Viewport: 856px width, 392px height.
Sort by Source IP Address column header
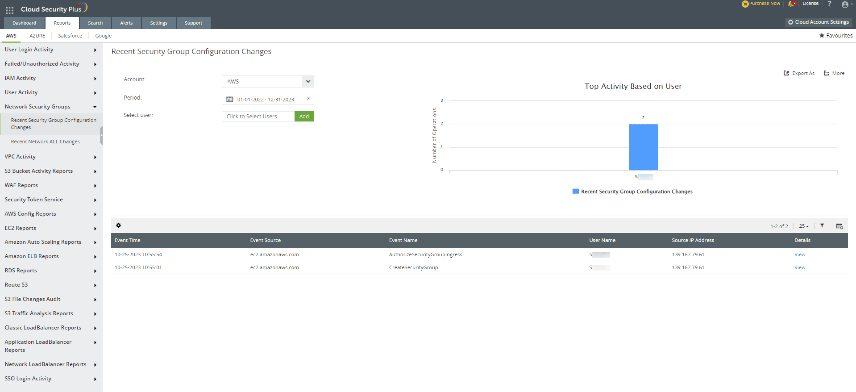[693, 240]
